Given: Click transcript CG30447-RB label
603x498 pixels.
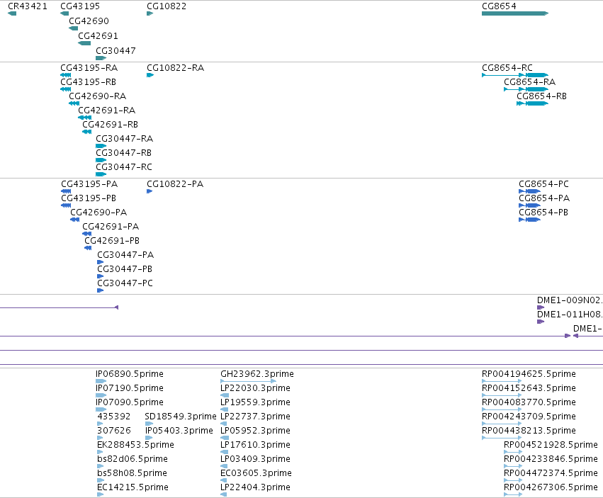Looking at the screenshot, I should point(124,153).
